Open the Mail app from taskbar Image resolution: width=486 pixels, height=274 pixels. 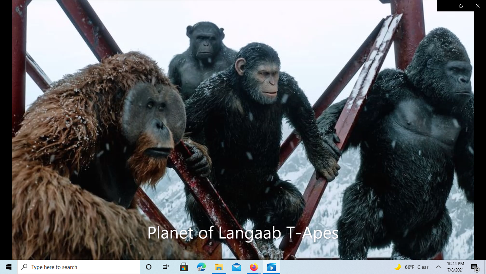coord(236,267)
